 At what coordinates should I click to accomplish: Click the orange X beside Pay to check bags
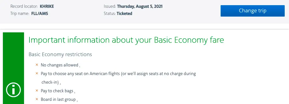point(37,91)
